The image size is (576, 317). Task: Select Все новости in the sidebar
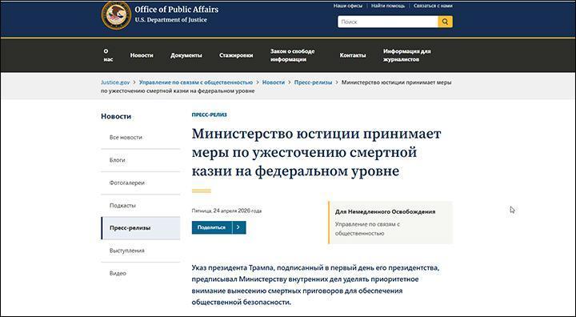point(140,137)
